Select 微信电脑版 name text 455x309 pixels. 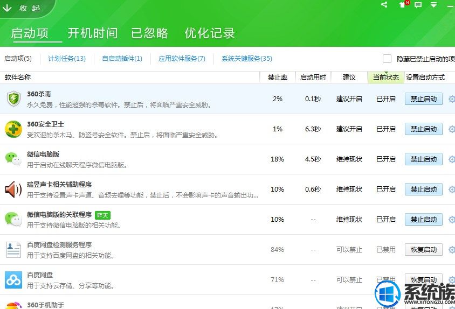[x=43, y=154]
